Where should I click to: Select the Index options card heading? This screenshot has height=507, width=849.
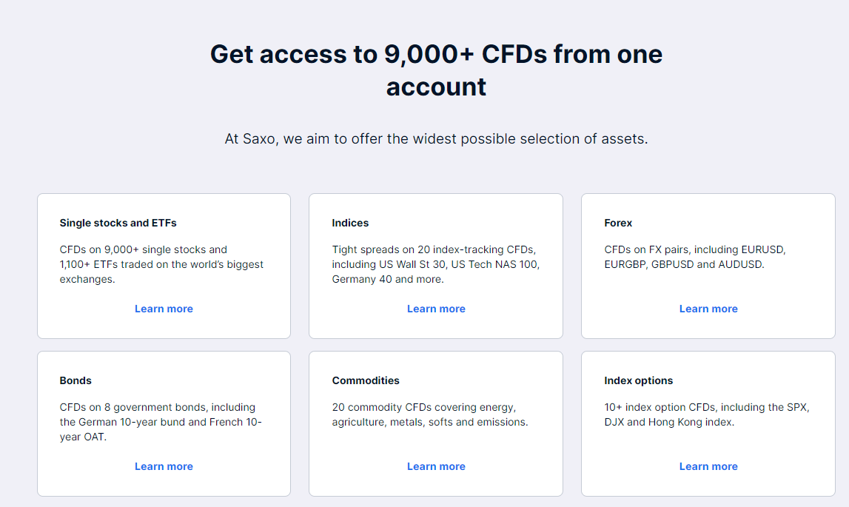[x=638, y=380]
